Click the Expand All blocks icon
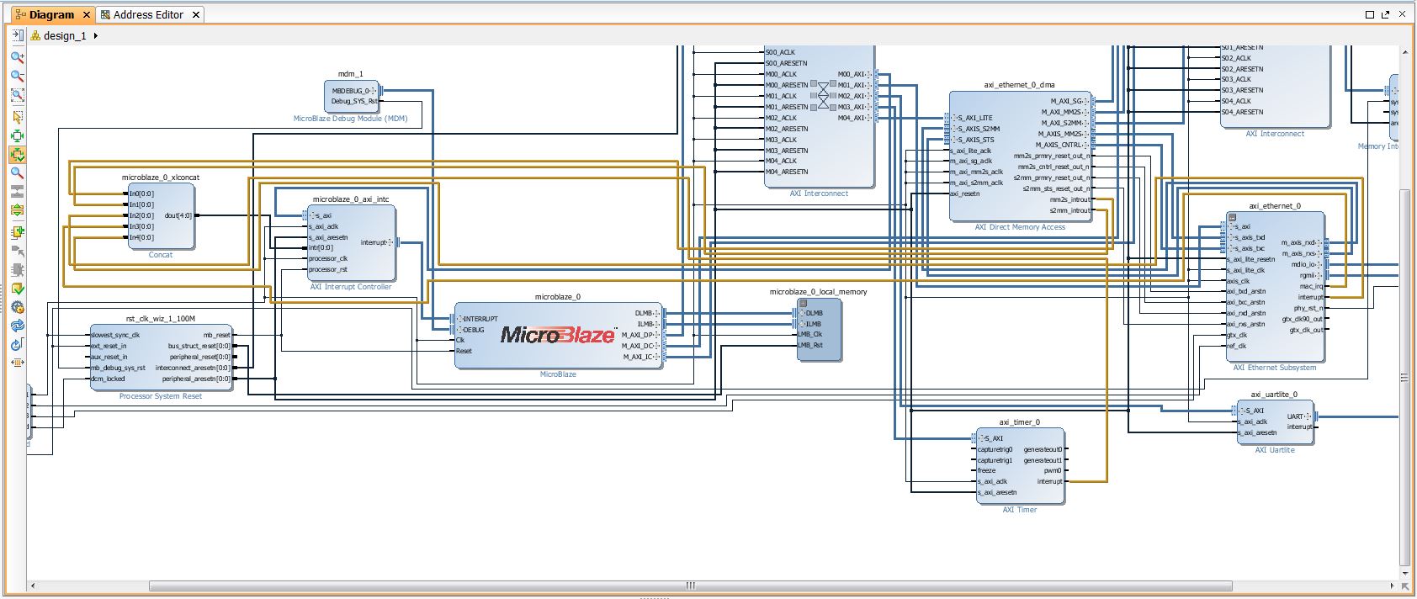Image resolution: width=1417 pixels, height=599 pixels. pyautogui.click(x=17, y=210)
